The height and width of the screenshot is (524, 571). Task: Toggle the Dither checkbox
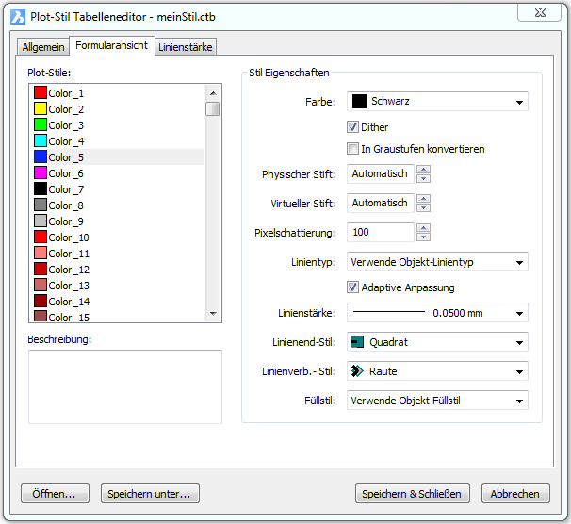point(353,127)
